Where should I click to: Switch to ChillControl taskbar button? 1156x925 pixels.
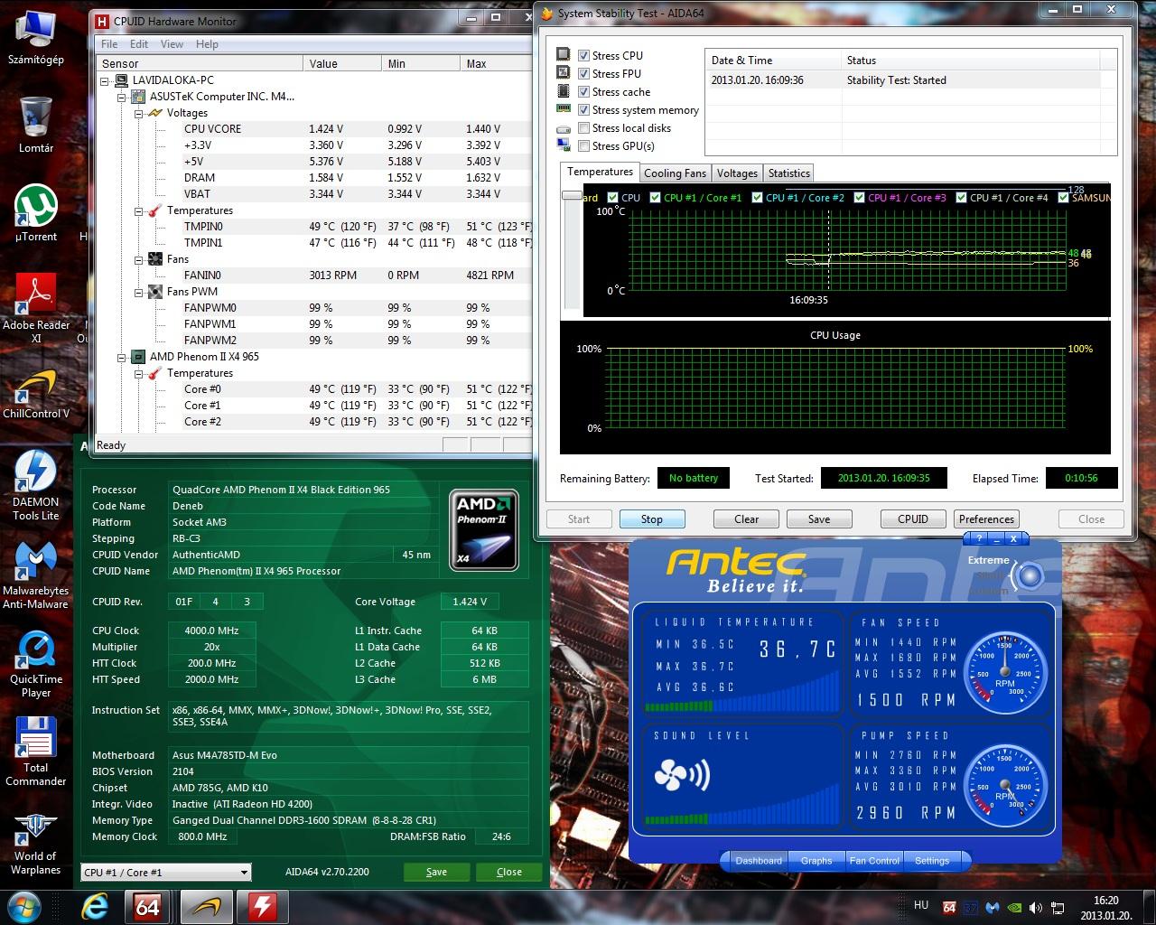click(x=206, y=906)
